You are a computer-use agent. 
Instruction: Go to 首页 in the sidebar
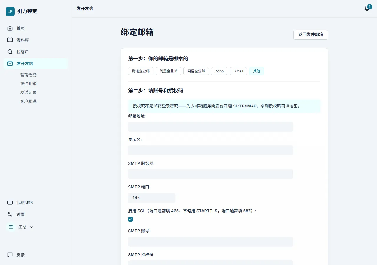tap(36, 28)
